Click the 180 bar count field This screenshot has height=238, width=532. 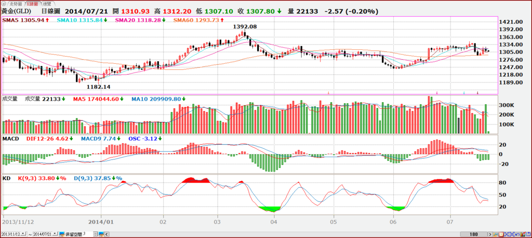coord(474,234)
